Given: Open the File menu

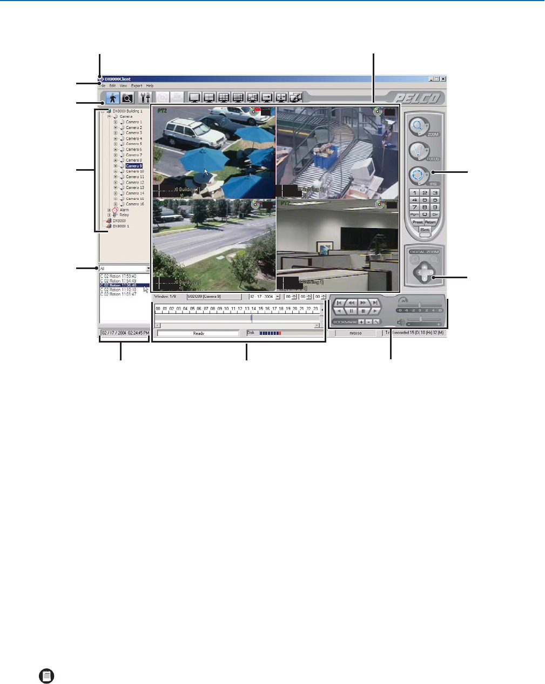Looking at the screenshot, I should 103,86.
